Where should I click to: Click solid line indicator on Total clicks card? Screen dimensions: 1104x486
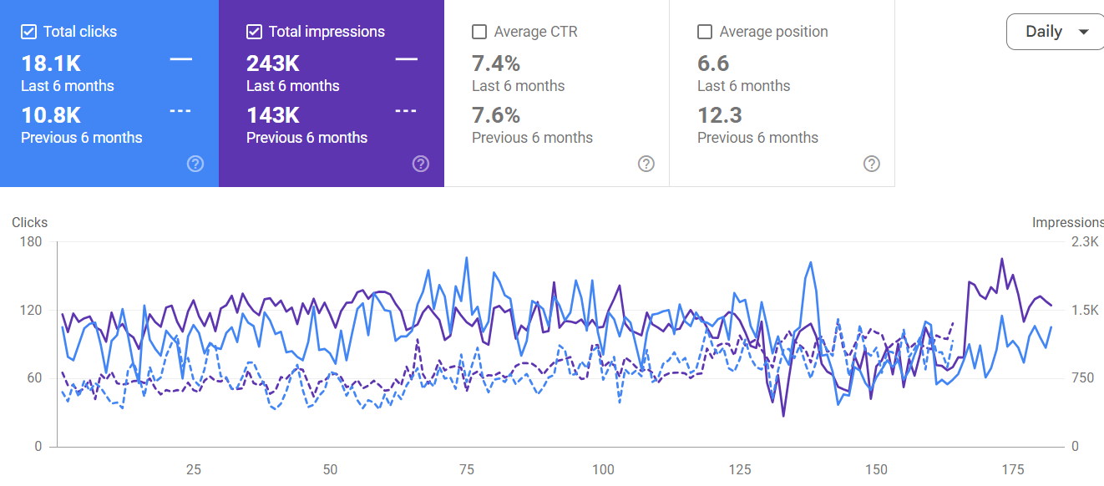pos(180,61)
